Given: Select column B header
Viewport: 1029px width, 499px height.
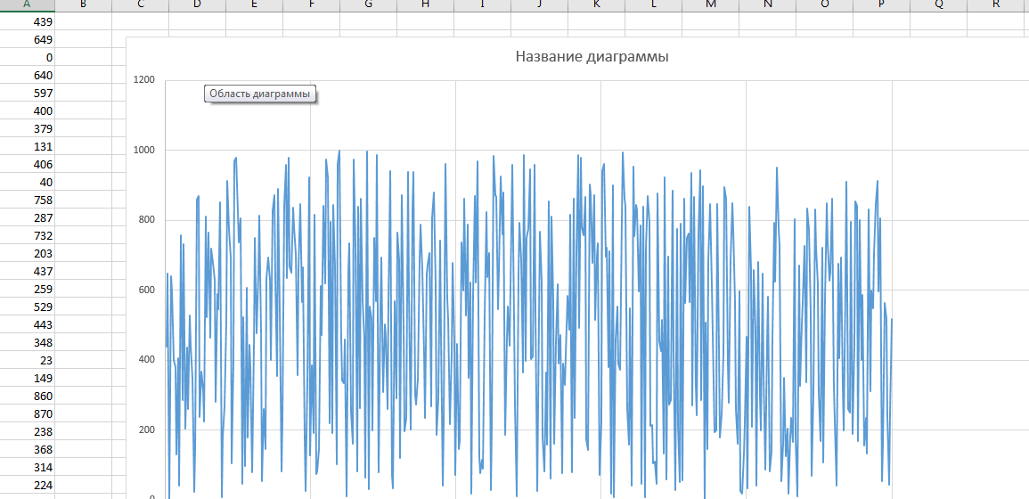Looking at the screenshot, I should [83, 4].
